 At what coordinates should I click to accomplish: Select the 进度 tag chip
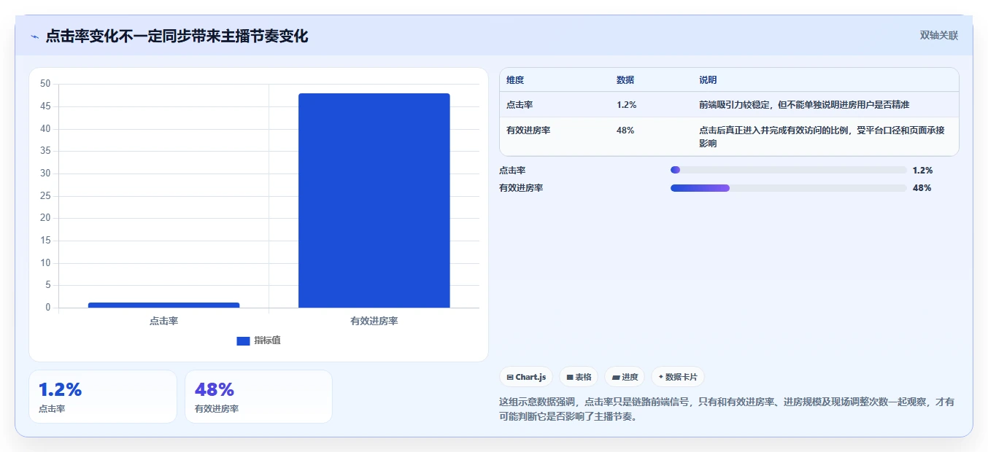click(x=625, y=377)
